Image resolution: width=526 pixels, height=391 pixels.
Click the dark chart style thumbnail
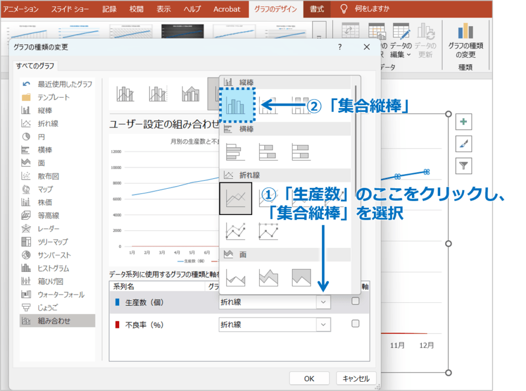click(x=182, y=31)
